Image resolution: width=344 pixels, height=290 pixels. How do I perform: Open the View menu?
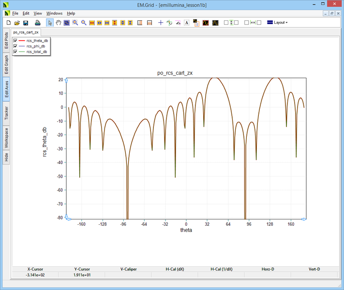(x=38, y=14)
